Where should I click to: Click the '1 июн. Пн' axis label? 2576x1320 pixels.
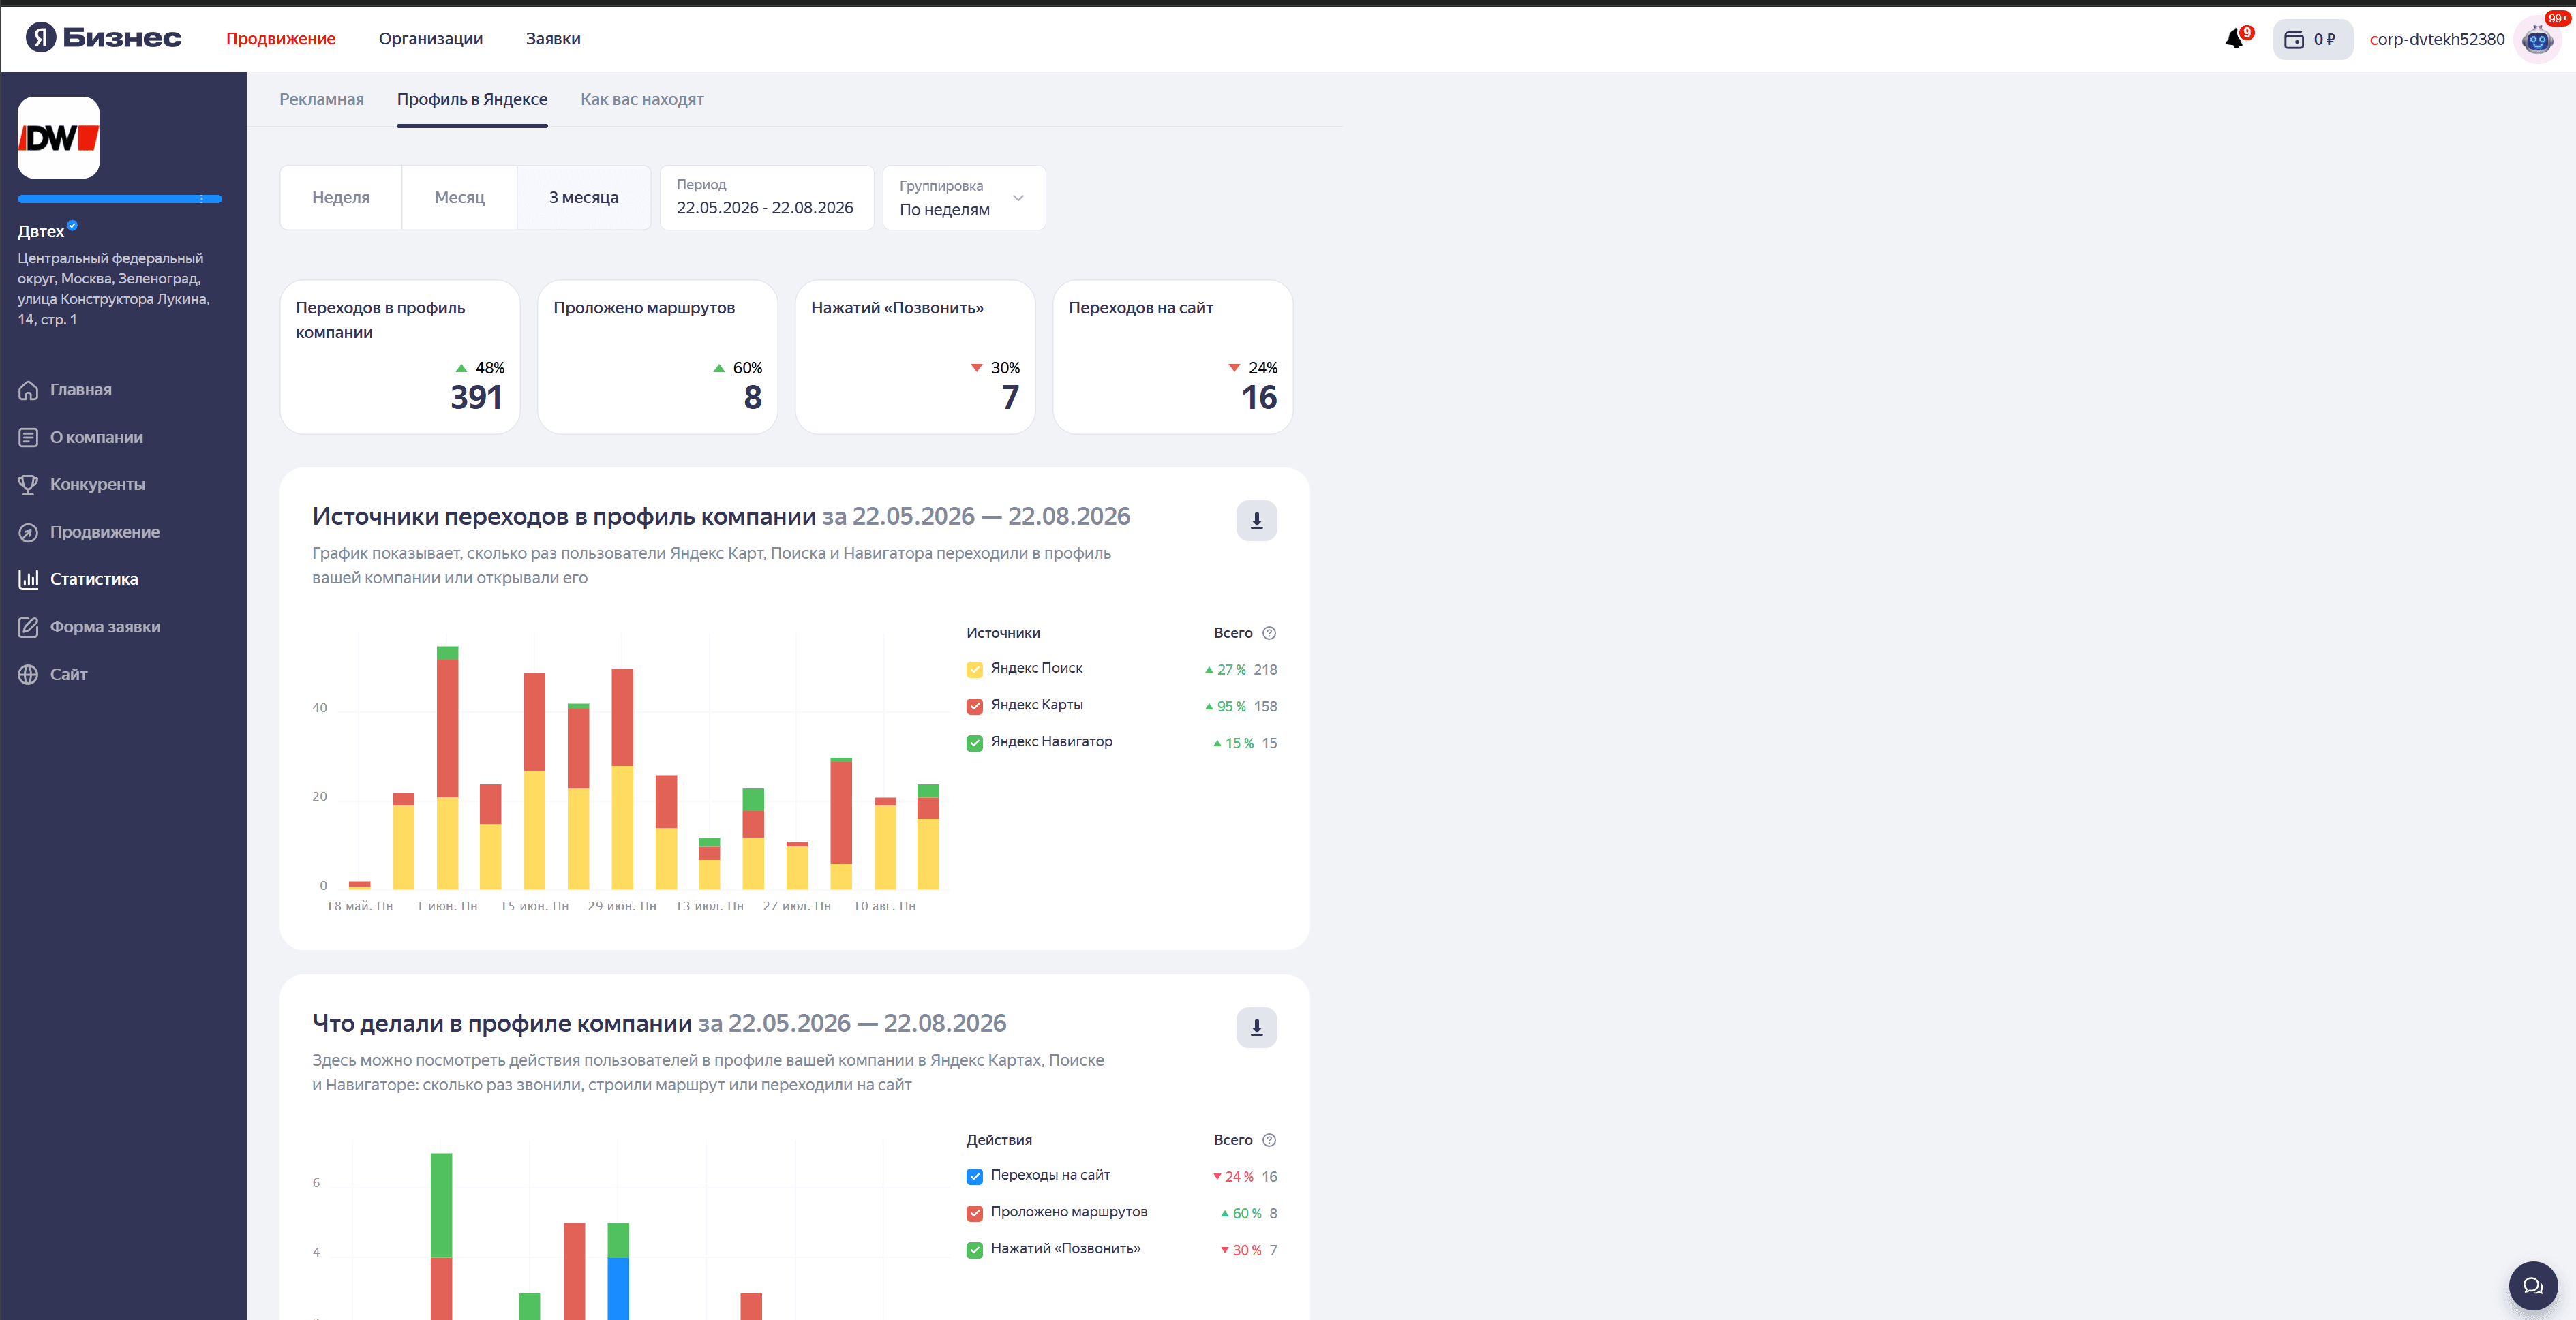pyautogui.click(x=447, y=906)
